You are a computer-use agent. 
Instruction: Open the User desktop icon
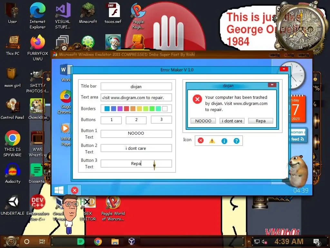[13, 13]
